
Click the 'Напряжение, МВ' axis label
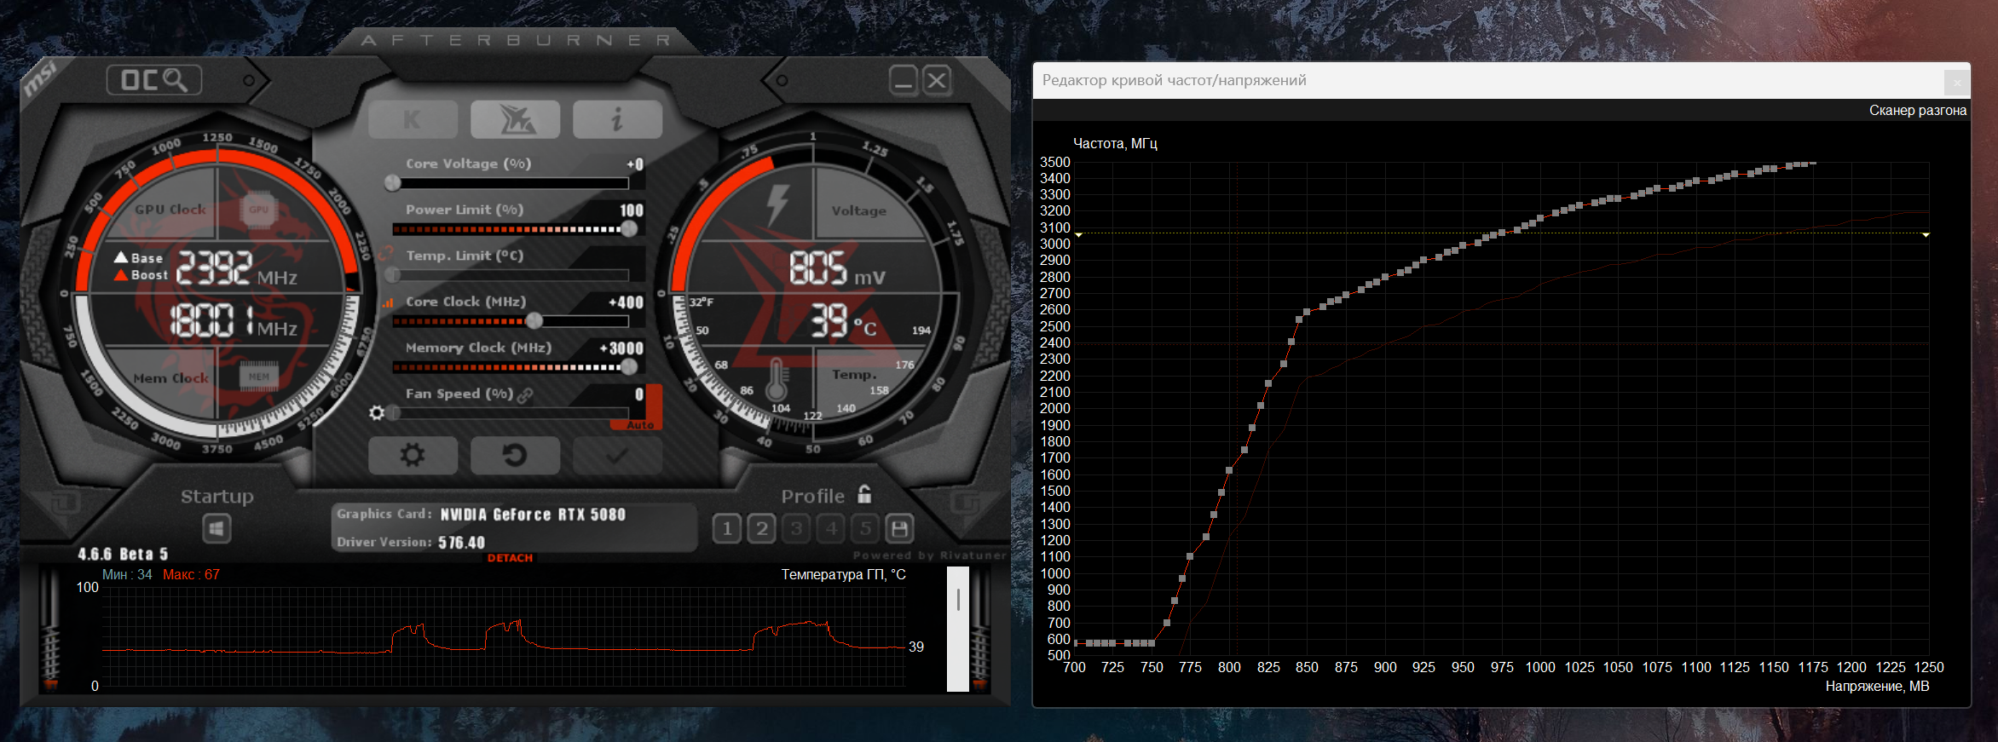click(x=1877, y=687)
